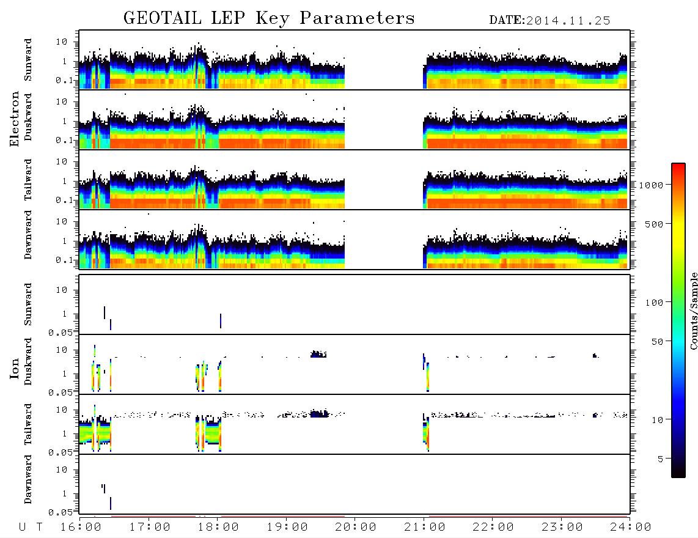Click the "Ion" group axis label
The height and width of the screenshot is (538, 698).
click(x=15, y=369)
